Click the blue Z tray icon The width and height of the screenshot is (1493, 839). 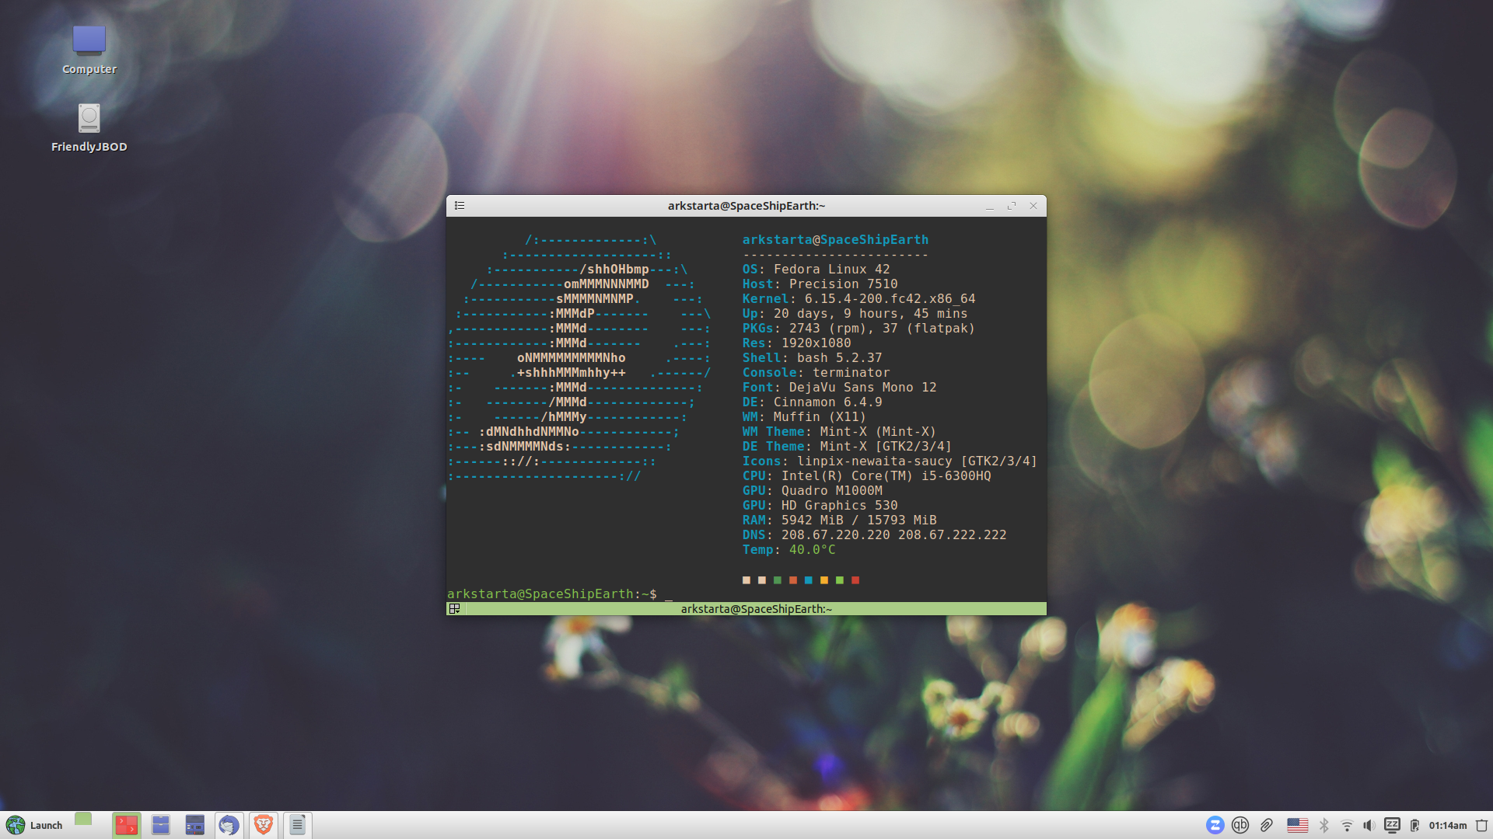(x=1215, y=825)
